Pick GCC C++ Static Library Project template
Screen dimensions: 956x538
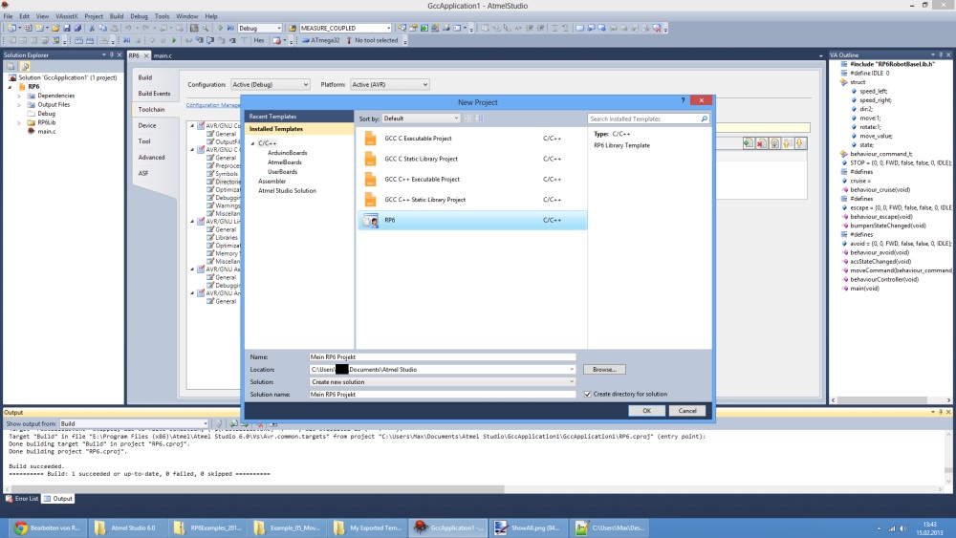424,200
